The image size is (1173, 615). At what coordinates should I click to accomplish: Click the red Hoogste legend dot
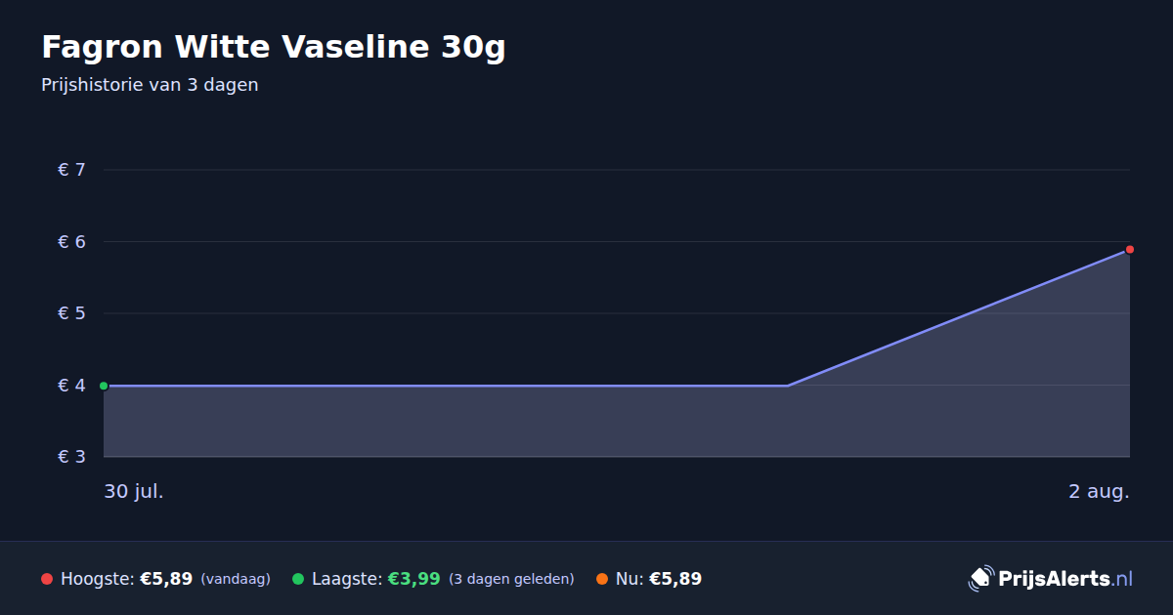[x=47, y=579]
